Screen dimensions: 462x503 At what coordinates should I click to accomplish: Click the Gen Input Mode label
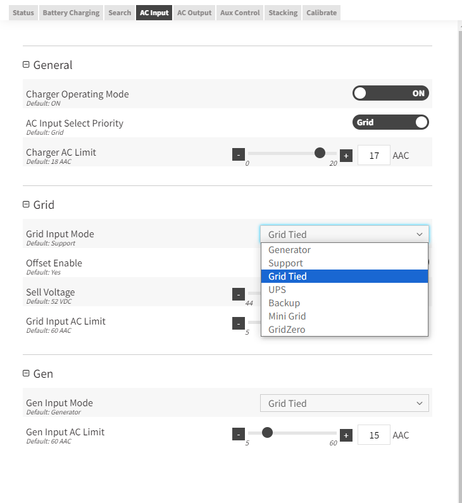coord(59,403)
